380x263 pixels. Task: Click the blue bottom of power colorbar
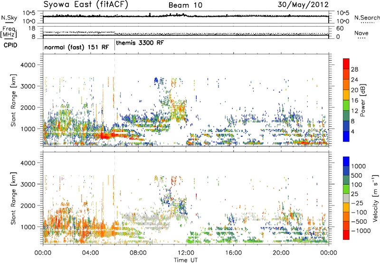(346, 137)
